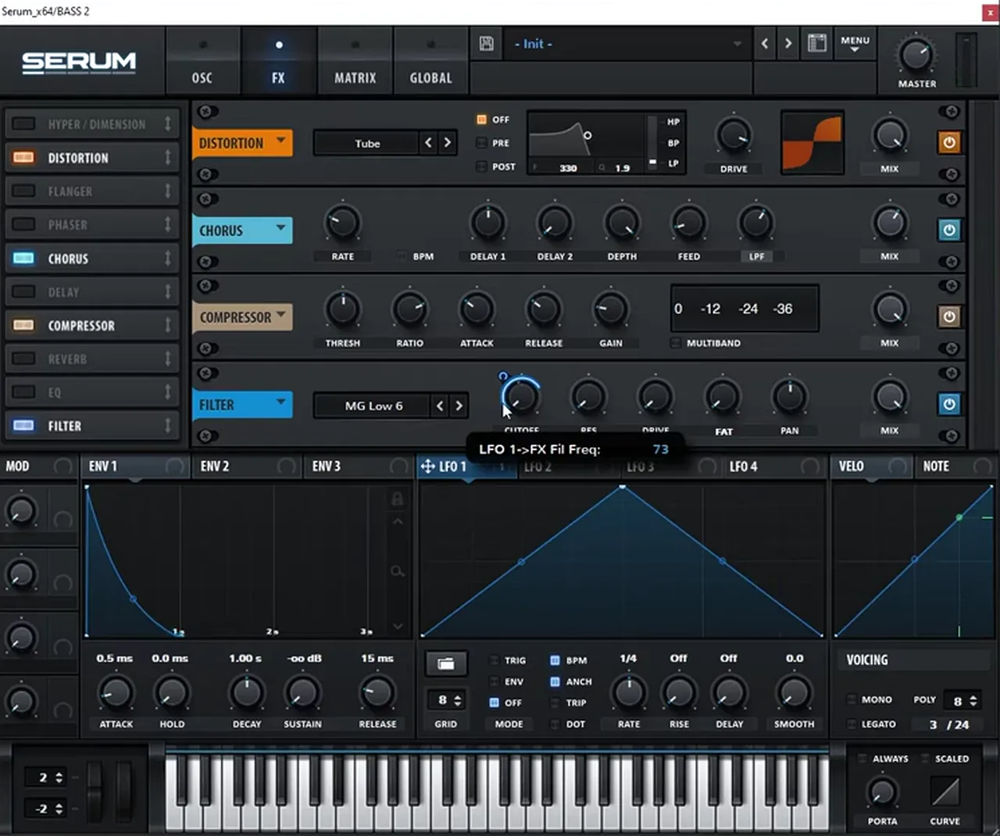1000x836 pixels.
Task: Click the MG Low 6 filter type field
Action: pyautogui.click(x=373, y=405)
